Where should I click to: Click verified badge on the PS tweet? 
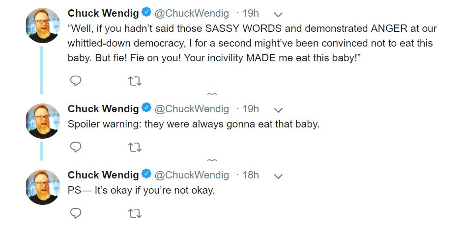coord(146,175)
